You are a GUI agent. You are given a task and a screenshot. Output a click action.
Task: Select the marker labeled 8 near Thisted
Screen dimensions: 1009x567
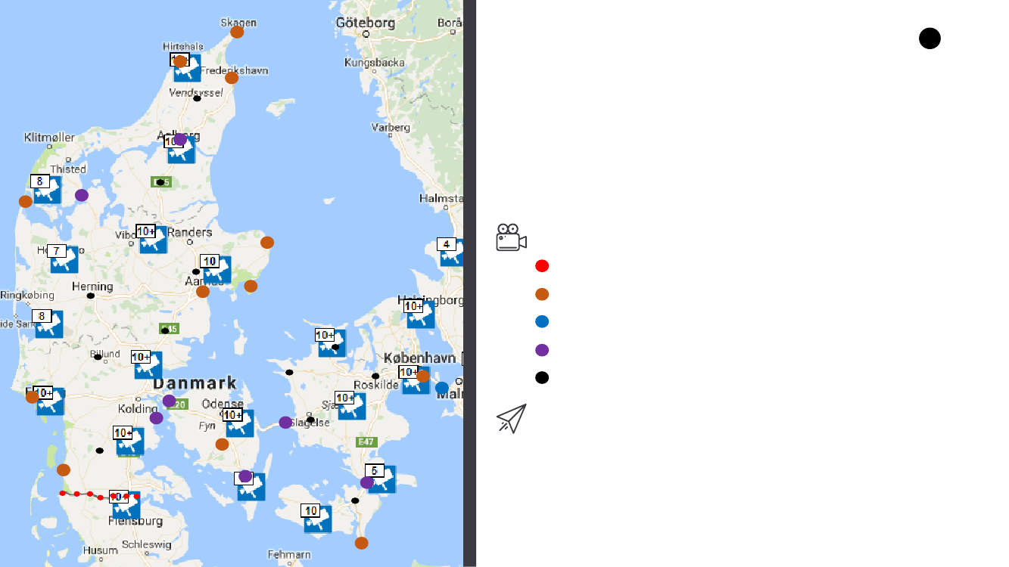[x=47, y=189]
